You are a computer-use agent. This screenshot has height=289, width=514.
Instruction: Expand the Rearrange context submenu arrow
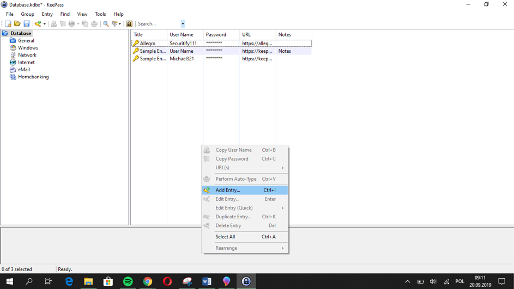point(282,248)
